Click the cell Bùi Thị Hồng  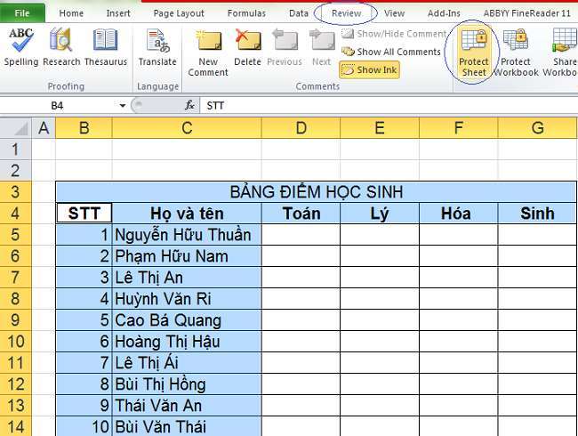coord(187,384)
